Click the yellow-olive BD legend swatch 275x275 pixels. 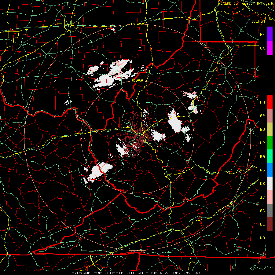click(x=270, y=129)
